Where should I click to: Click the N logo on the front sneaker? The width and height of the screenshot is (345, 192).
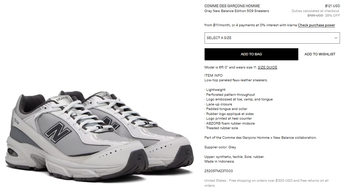pos(58,133)
